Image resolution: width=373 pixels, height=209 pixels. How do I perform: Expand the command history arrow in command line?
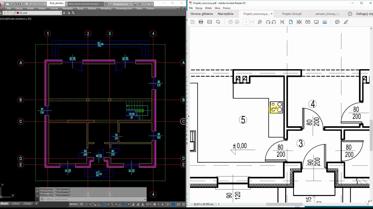[x=145, y=199]
